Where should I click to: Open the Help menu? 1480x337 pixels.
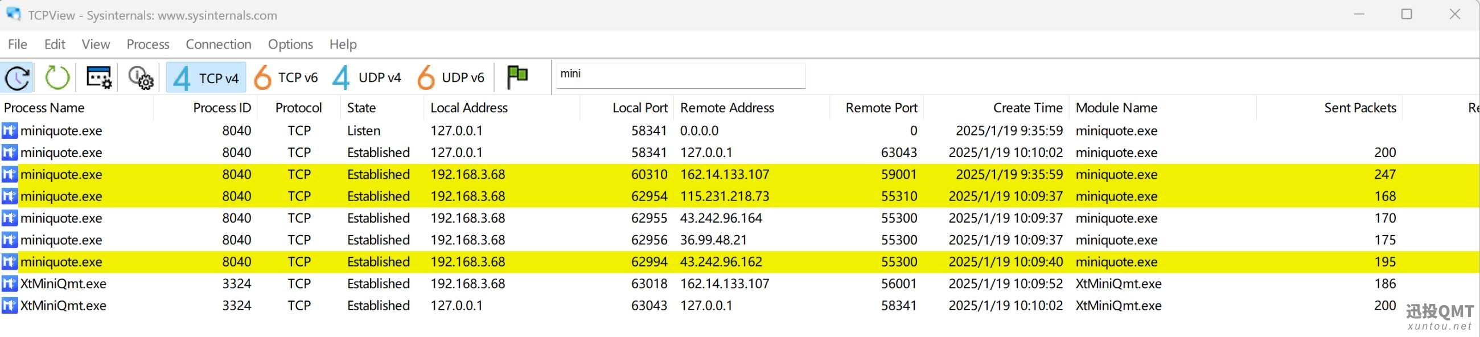click(x=343, y=44)
